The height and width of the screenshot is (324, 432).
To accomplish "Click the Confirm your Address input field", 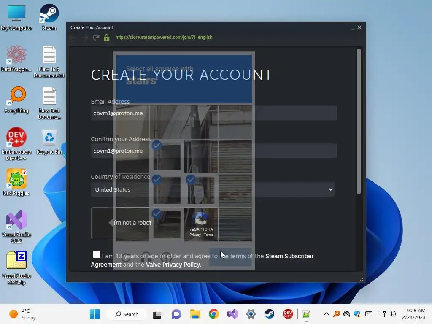I will point(214,151).
